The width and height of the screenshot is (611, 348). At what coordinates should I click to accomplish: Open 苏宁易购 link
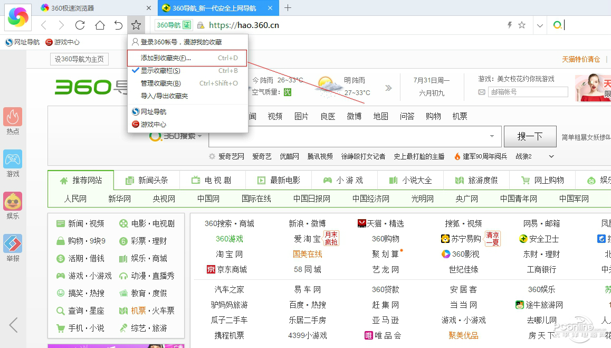tap(461, 239)
